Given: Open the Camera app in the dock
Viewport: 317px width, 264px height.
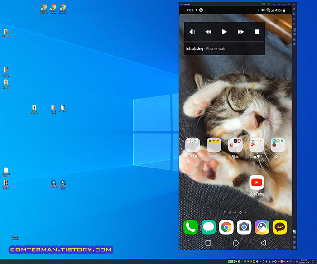Looking at the screenshot, I should pos(244,227).
